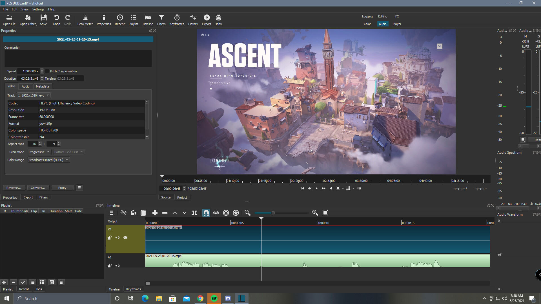The width and height of the screenshot is (541, 304).
Task: Open Spotify from the taskbar
Action: click(x=214, y=298)
